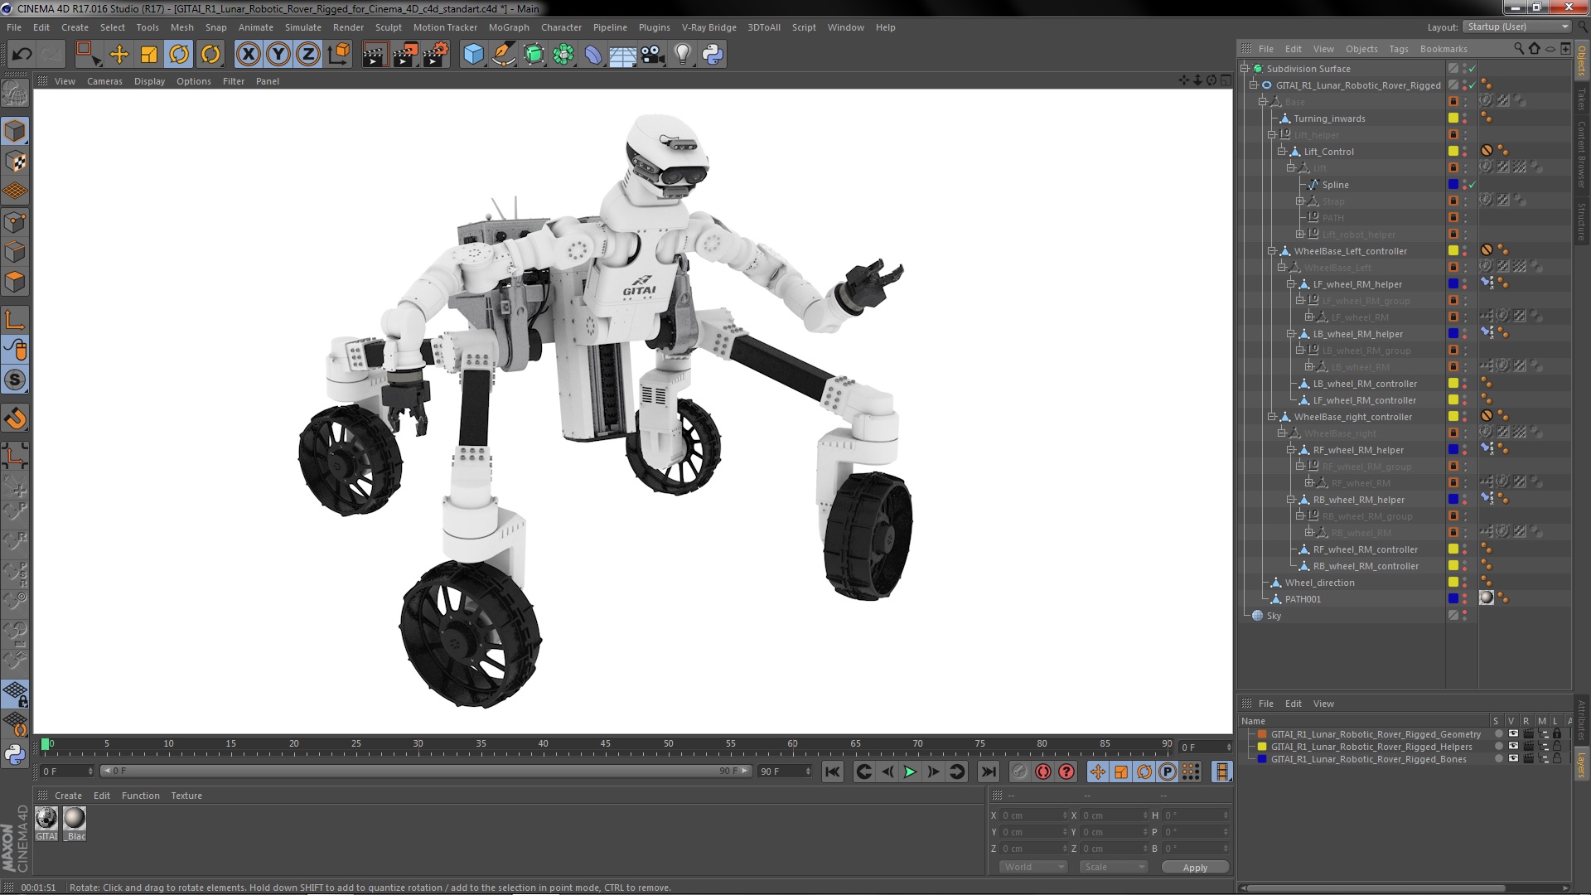Add a Subdivision Surface generator
Viewport: 1591px width, 895px height.
tap(534, 55)
